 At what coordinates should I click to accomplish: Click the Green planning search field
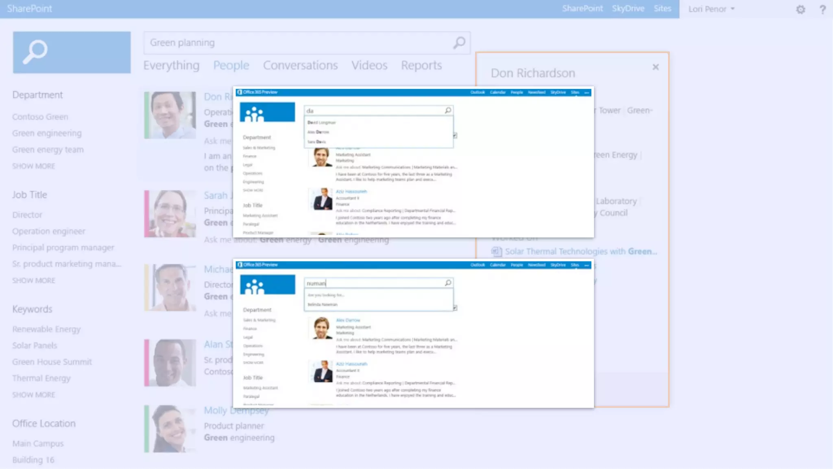click(297, 43)
